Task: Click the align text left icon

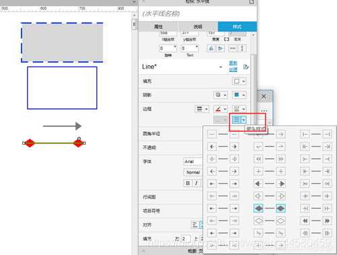Action: 195,225
